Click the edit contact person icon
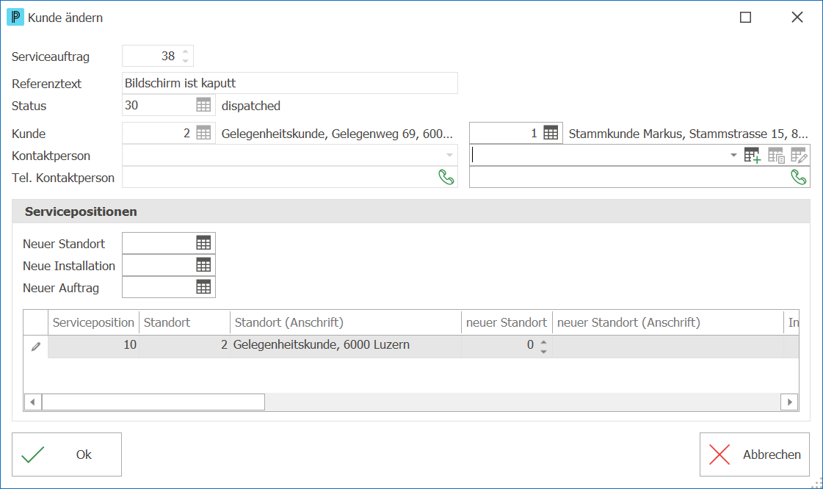Image resolution: width=823 pixels, height=489 pixels. point(798,156)
